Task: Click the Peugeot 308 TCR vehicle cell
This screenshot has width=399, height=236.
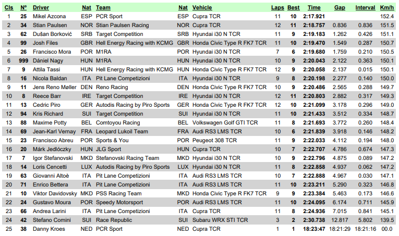Action: click(214, 141)
